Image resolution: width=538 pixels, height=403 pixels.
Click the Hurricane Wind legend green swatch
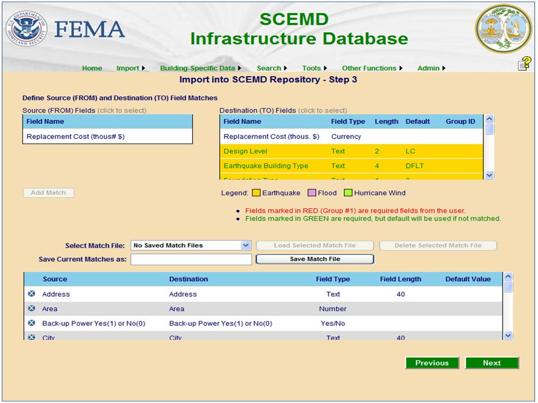click(x=348, y=193)
